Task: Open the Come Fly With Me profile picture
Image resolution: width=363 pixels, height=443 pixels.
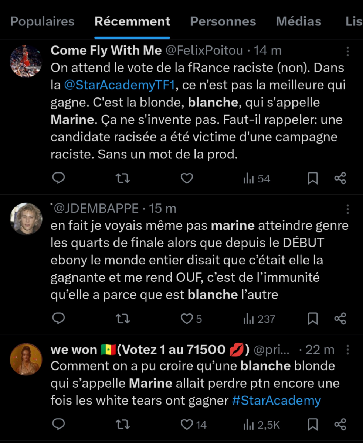Action: (x=26, y=61)
